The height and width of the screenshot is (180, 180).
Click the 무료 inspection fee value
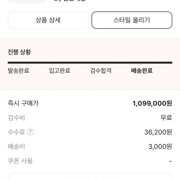pos(166,118)
